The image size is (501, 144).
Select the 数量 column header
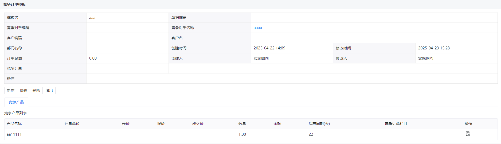[x=242, y=124]
